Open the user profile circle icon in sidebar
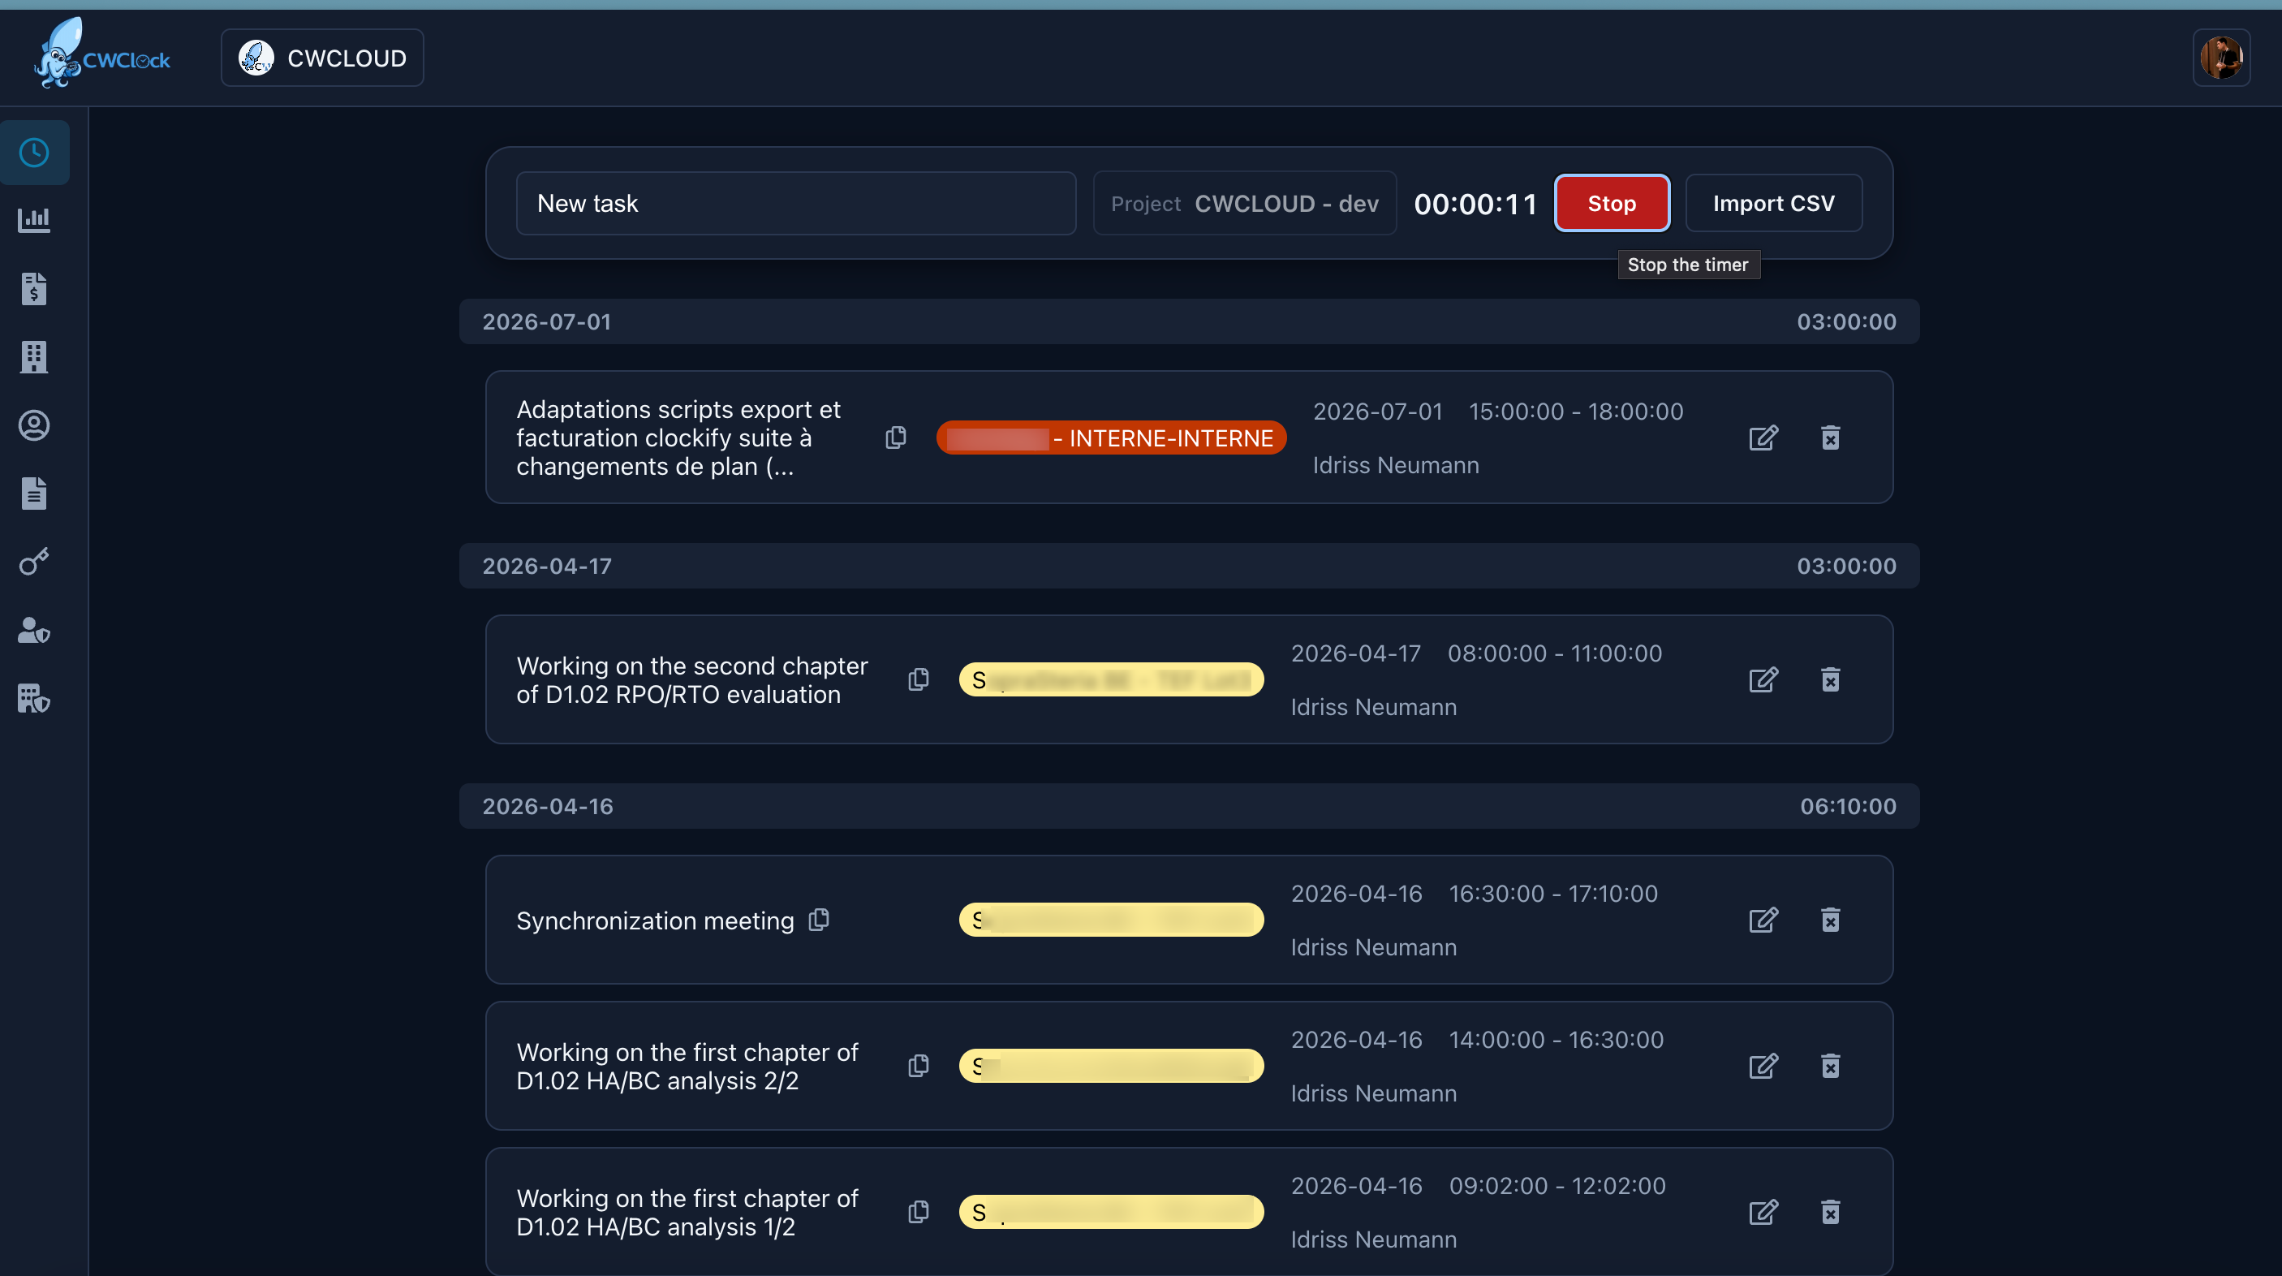Screen dimensions: 2282x1276 point(33,425)
